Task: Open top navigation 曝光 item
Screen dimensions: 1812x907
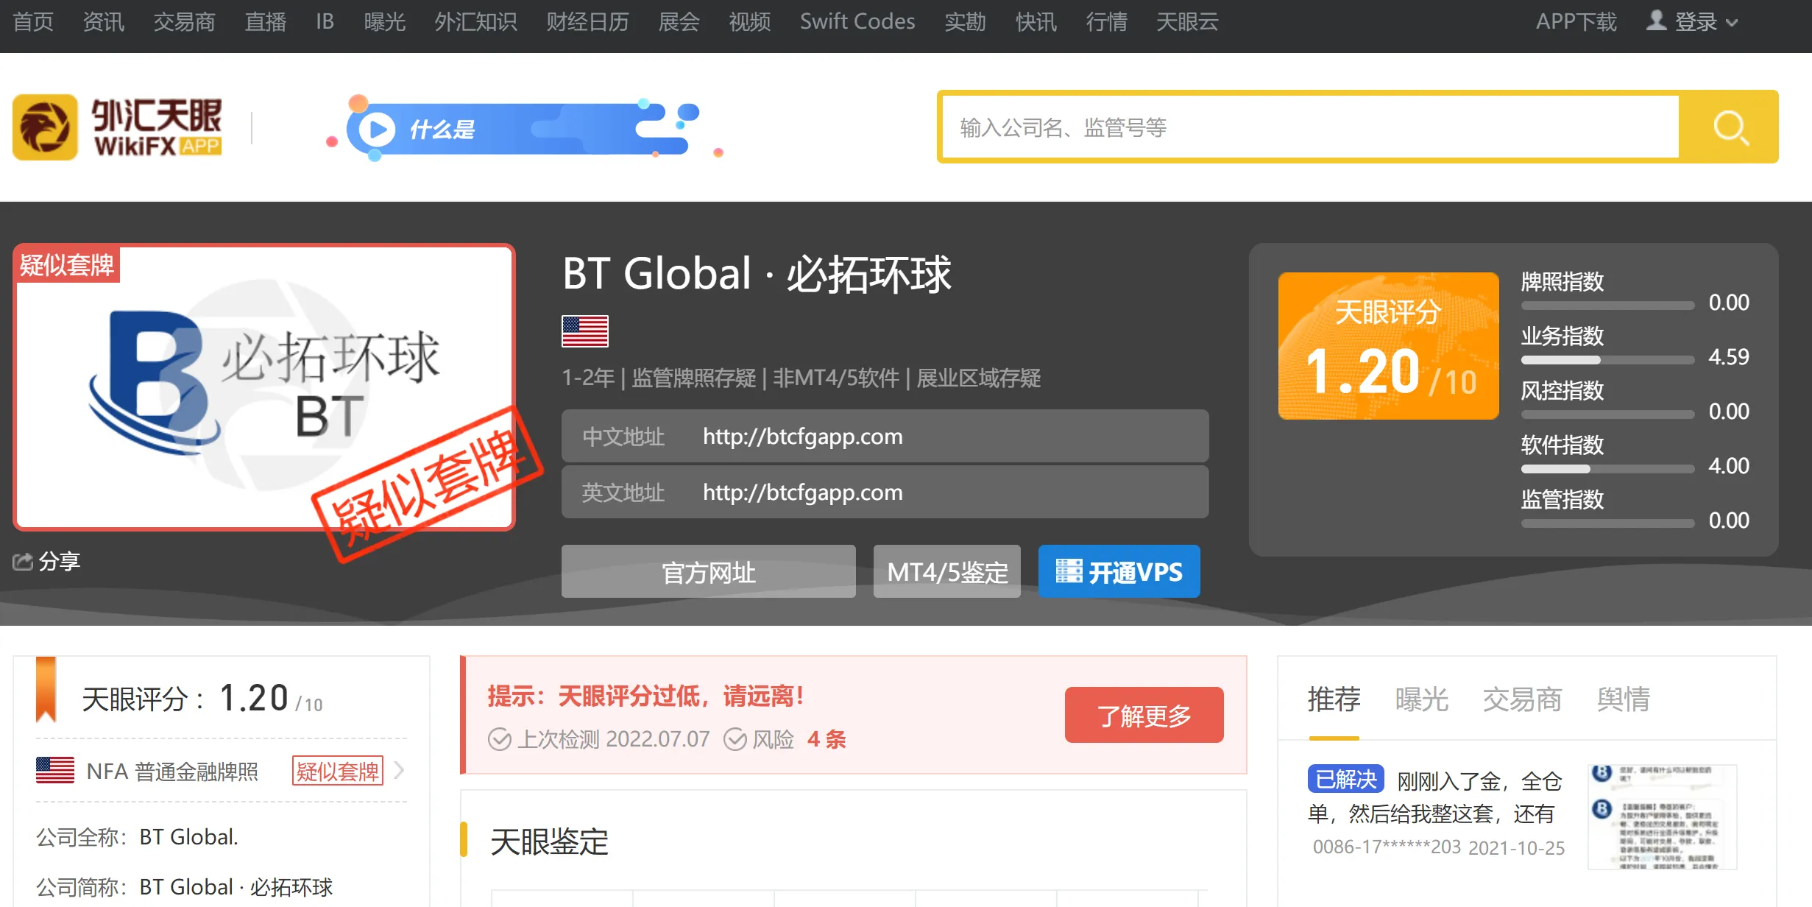Action: point(385,21)
